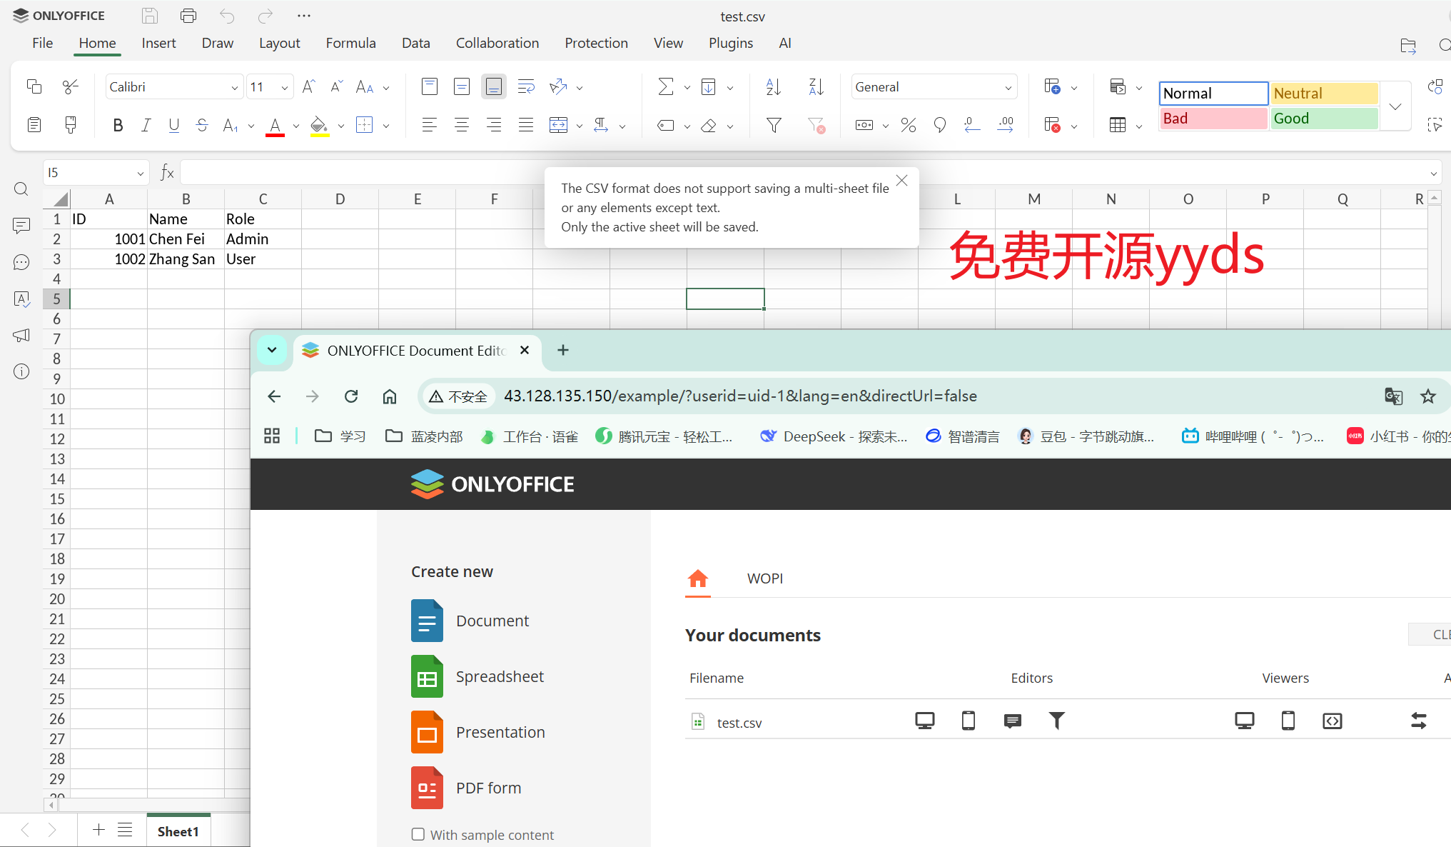Image resolution: width=1451 pixels, height=847 pixels.
Task: Apply the red font color swatch
Action: (x=275, y=126)
